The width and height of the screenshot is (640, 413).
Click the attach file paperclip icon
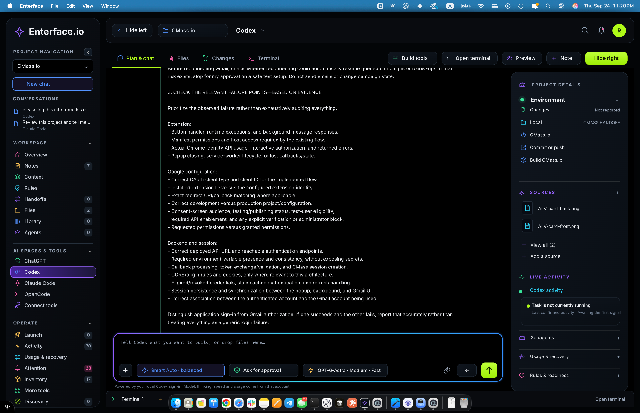click(447, 370)
